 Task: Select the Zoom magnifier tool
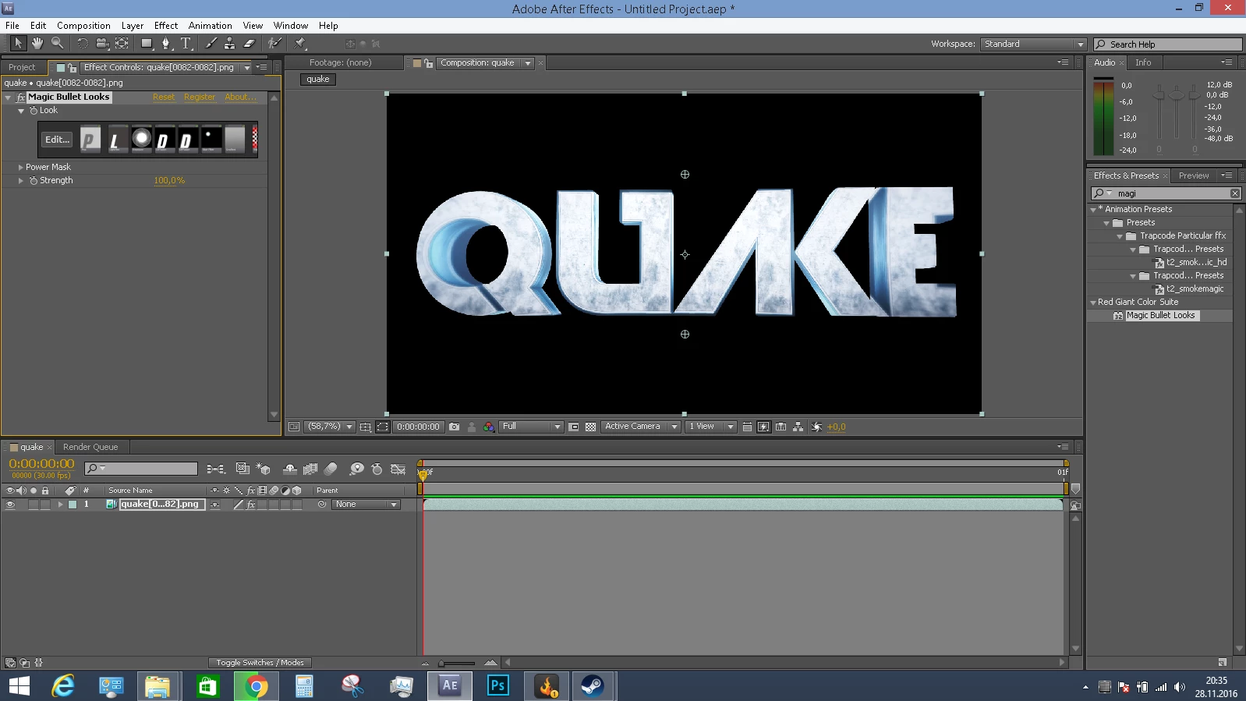coord(57,44)
